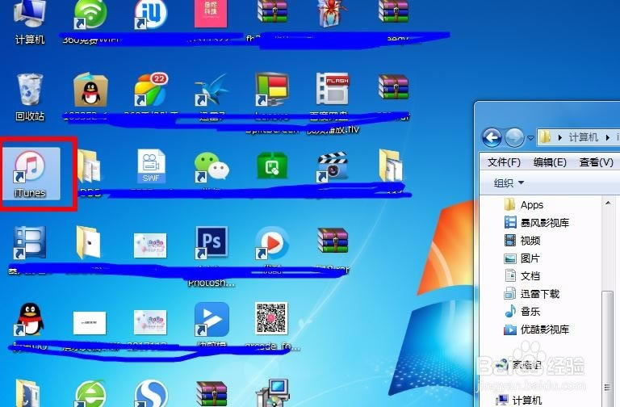Click the navigation pane scroll-up arrow

(608, 203)
